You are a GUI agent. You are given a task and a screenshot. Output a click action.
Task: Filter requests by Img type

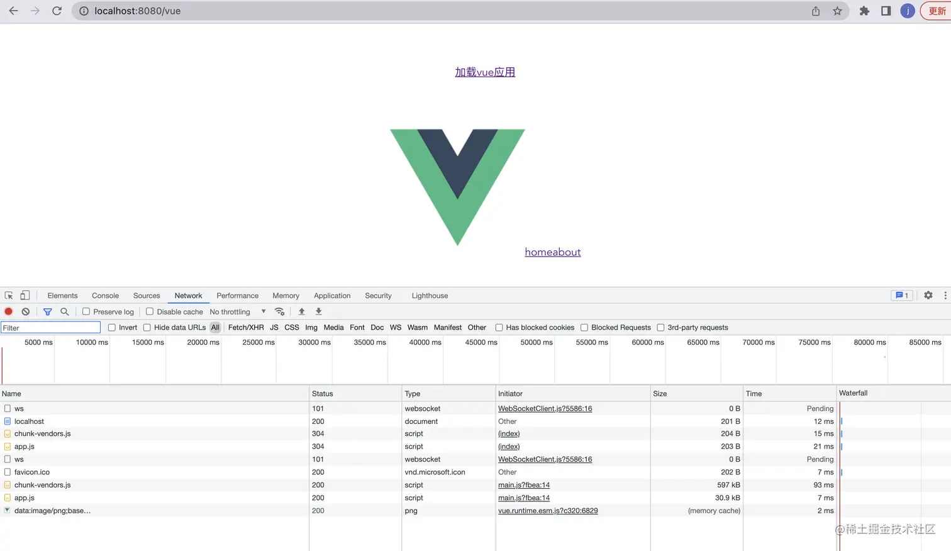pos(311,327)
